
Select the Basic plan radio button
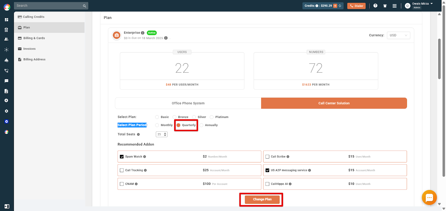pos(157,117)
